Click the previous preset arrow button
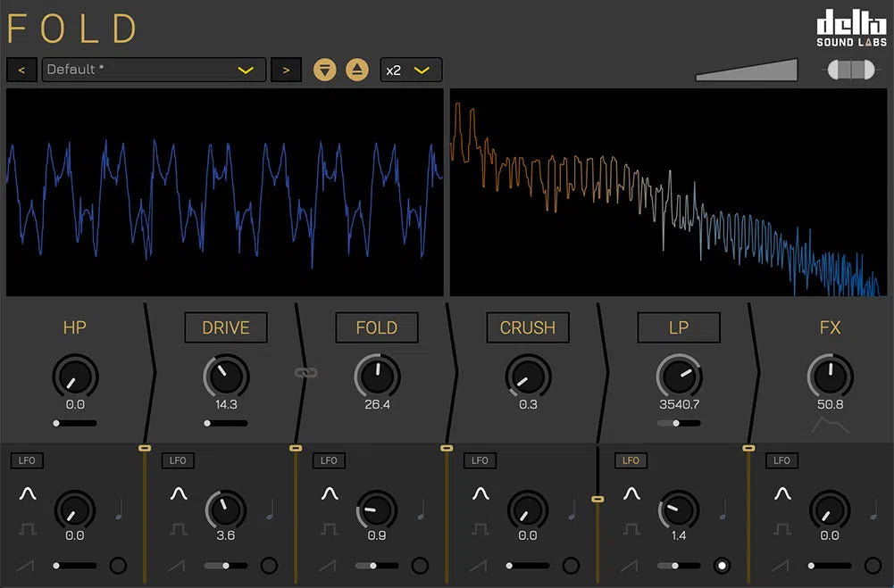The height and width of the screenshot is (588, 894). [21, 69]
